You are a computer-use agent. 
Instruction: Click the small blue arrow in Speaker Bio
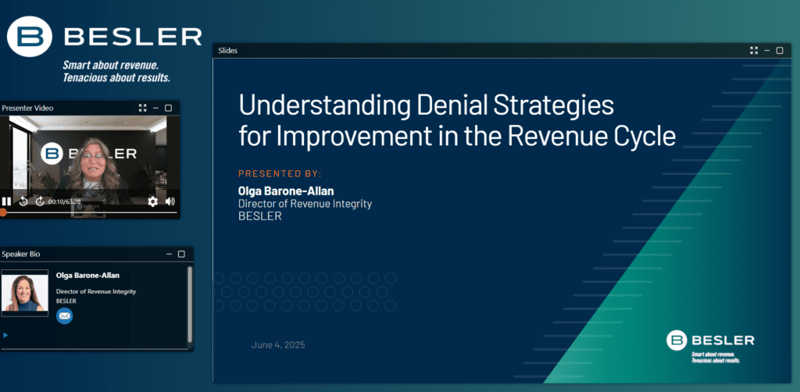point(5,335)
